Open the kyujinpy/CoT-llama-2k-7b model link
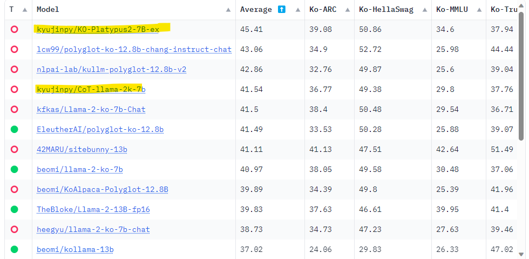Screen dimensions: 529x259 [91, 89]
